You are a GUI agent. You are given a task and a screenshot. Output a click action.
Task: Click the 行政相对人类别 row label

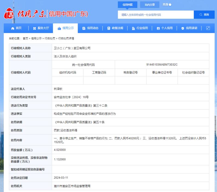pyautogui.click(x=21, y=56)
